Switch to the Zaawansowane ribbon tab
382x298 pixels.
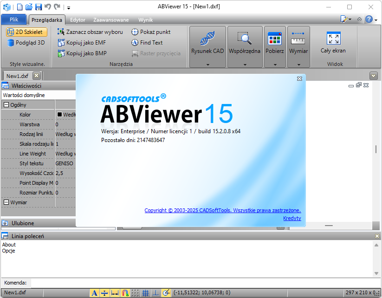[111, 20]
